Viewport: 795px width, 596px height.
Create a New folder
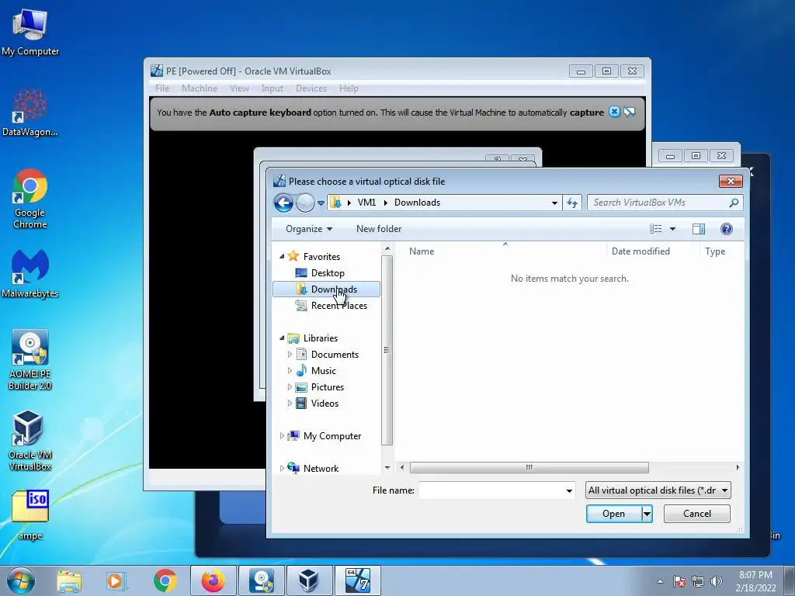click(379, 229)
